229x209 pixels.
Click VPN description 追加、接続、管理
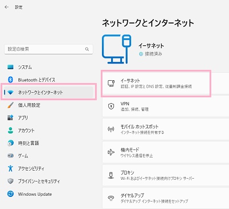coord(135,109)
